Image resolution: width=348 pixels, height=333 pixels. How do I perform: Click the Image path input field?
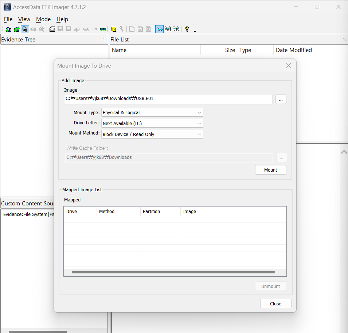pos(168,99)
